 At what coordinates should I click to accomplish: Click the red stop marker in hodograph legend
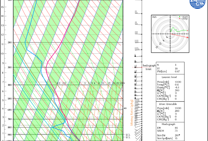click(x=179, y=18)
